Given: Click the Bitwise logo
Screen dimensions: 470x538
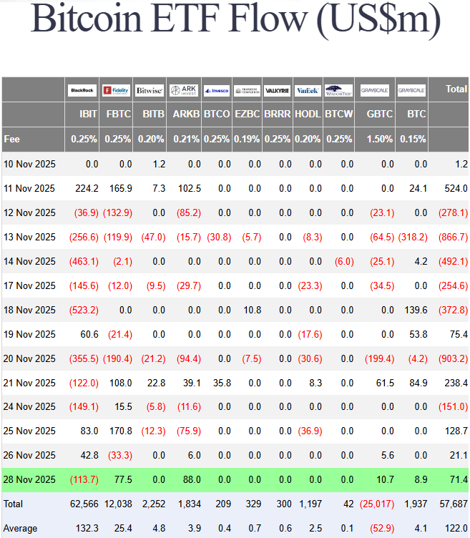Looking at the screenshot, I should tap(150, 90).
